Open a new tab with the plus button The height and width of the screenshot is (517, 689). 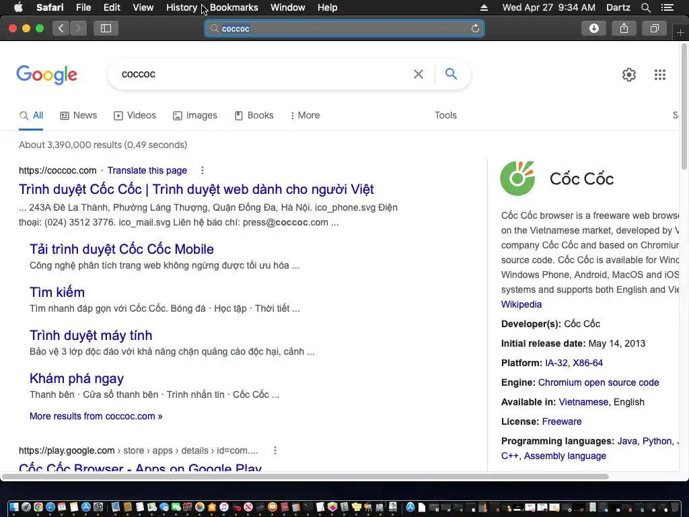pos(680,32)
